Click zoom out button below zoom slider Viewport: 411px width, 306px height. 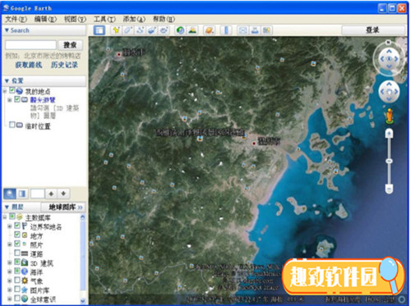coord(389,189)
